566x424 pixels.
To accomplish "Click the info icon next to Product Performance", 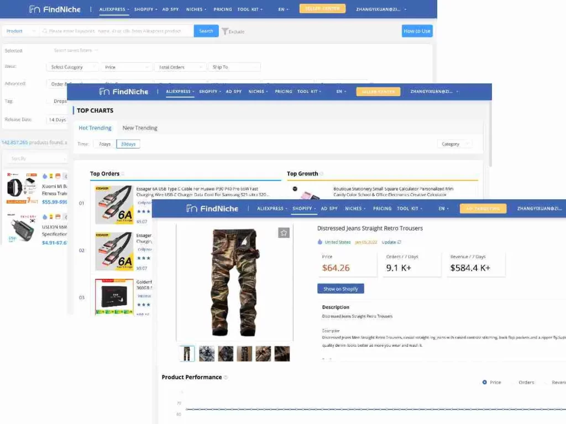I will (225, 377).
